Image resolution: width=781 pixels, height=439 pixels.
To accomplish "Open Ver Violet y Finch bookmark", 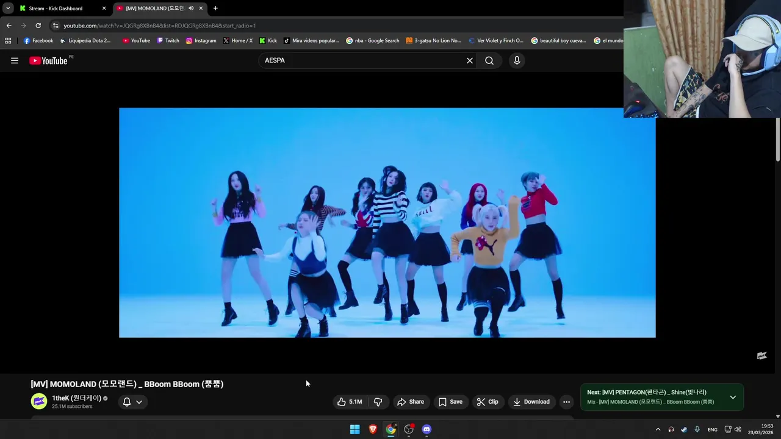I will pyautogui.click(x=496, y=41).
